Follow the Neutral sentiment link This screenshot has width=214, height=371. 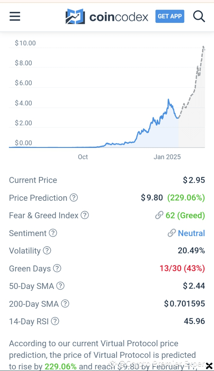pos(191,233)
